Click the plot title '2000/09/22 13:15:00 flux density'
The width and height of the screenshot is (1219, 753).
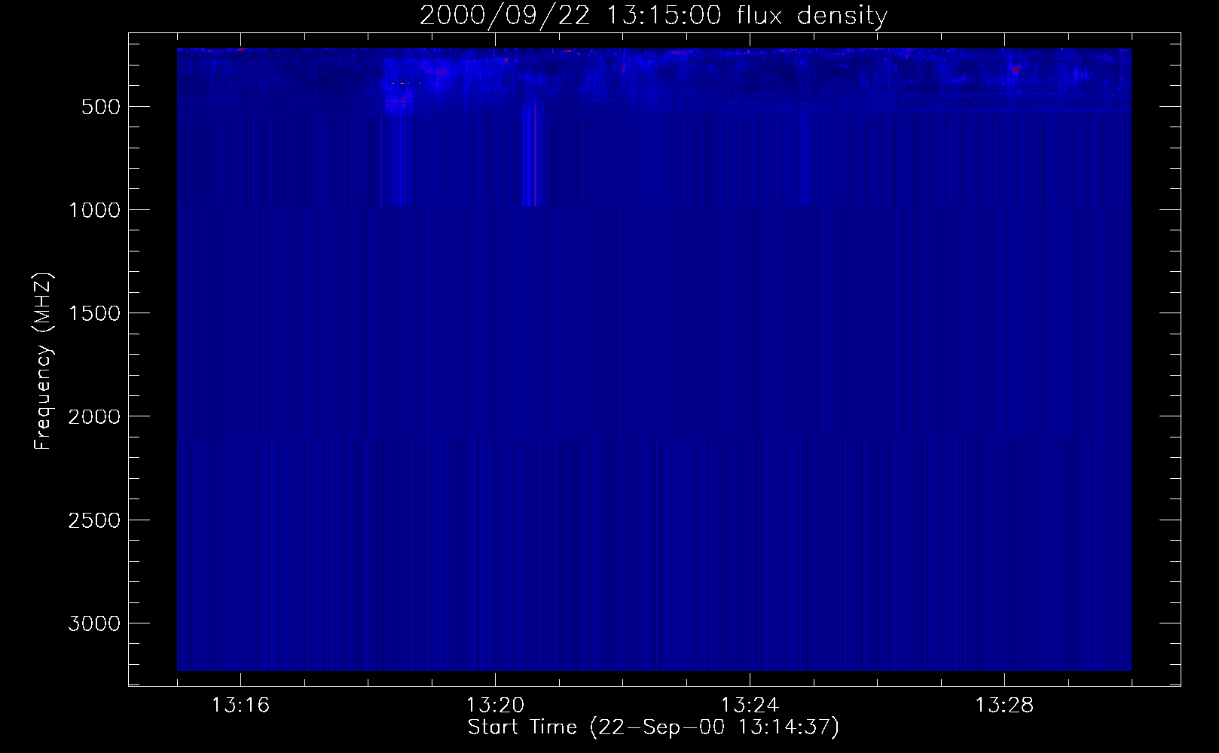(653, 15)
